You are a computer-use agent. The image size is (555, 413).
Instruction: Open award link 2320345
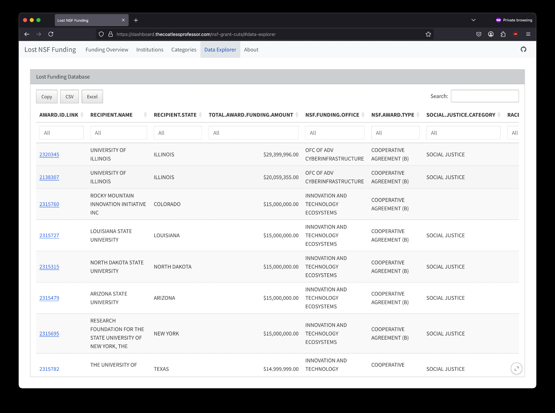coord(49,154)
